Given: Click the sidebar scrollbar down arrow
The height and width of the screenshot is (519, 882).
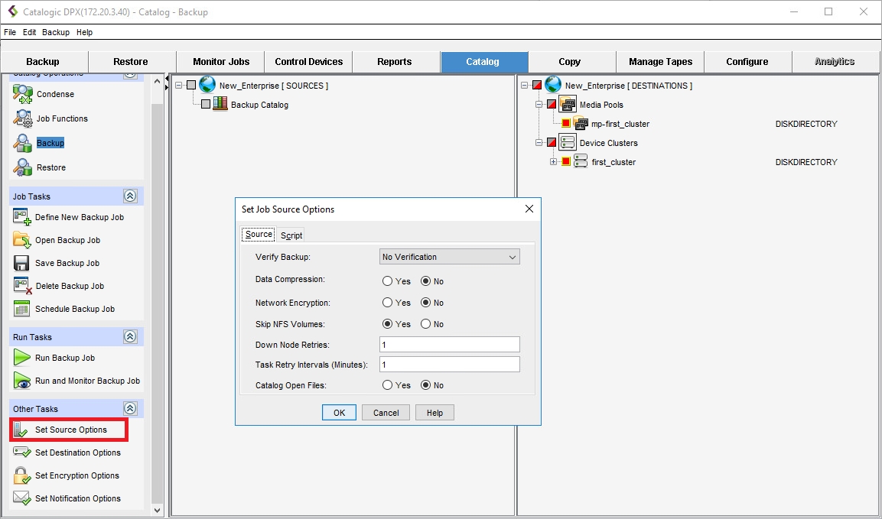Looking at the screenshot, I should tap(158, 510).
